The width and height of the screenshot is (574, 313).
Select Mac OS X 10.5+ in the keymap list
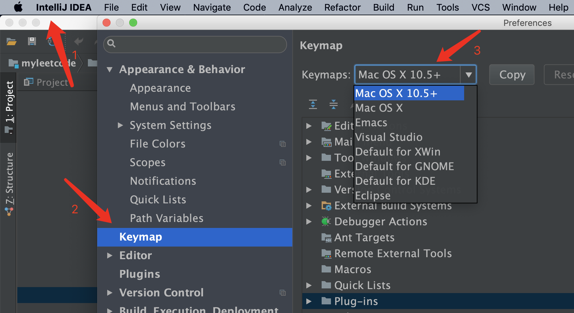point(409,93)
